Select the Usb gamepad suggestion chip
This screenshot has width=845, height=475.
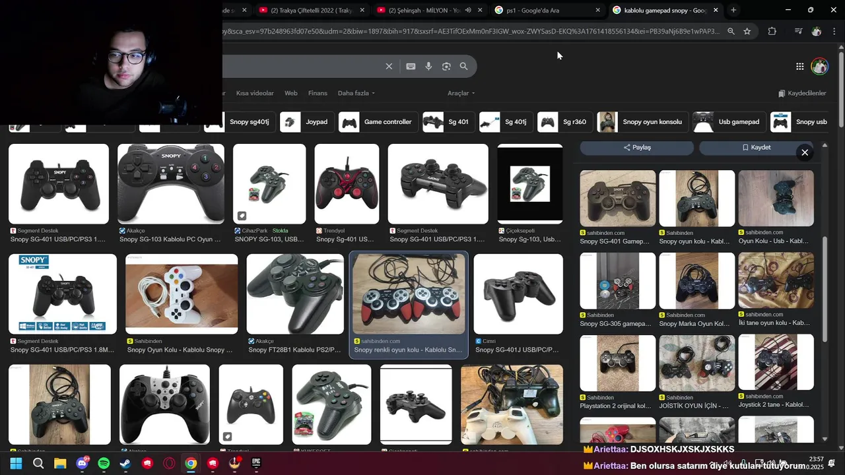click(x=729, y=122)
